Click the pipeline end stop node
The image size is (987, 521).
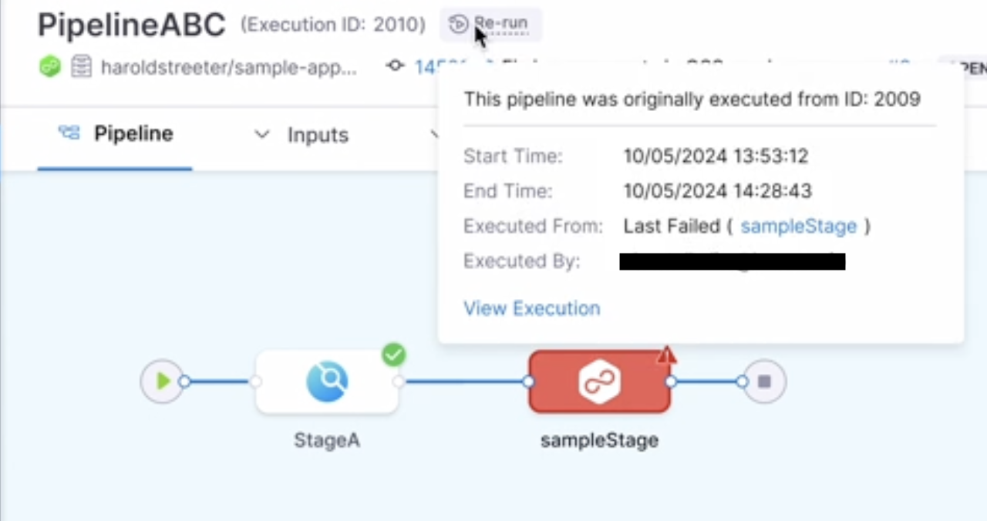[764, 381]
